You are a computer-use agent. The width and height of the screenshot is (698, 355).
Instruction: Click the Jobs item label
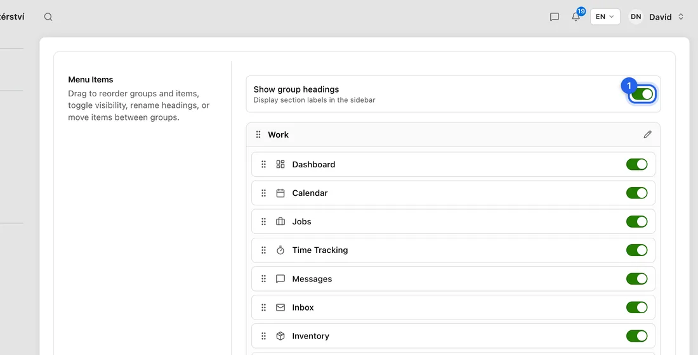(x=301, y=221)
